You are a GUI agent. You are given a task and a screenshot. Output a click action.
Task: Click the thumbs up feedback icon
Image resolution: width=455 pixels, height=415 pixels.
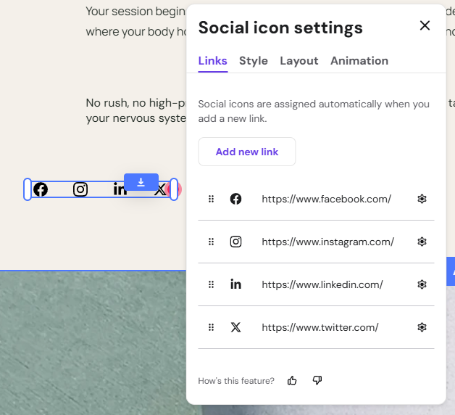coord(292,380)
